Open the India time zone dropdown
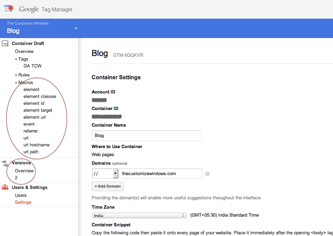 click(139, 215)
